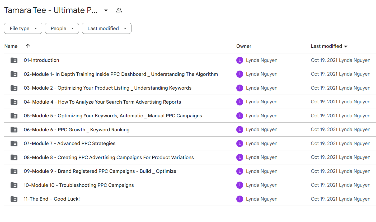Click owner avatar in 02-Module 1 row
This screenshot has height=222, width=376.
pyautogui.click(x=239, y=74)
